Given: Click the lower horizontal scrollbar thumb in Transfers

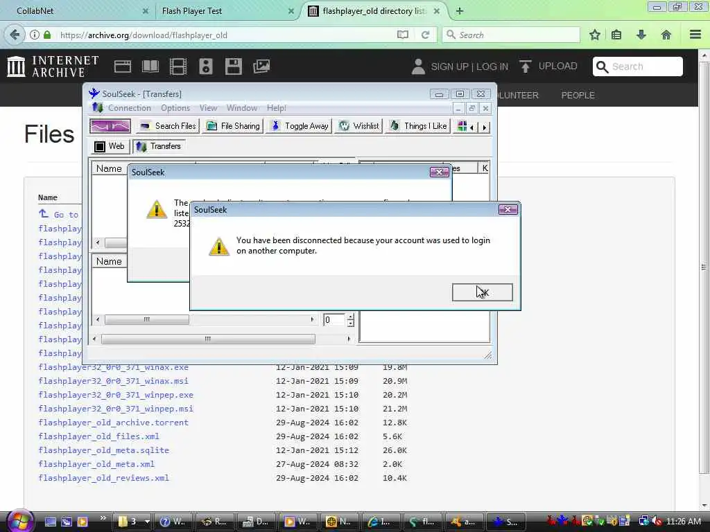Looking at the screenshot, I should tap(208, 339).
